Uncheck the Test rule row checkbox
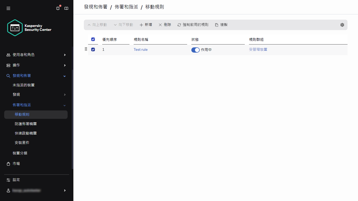The width and height of the screenshot is (358, 201). tap(93, 49)
